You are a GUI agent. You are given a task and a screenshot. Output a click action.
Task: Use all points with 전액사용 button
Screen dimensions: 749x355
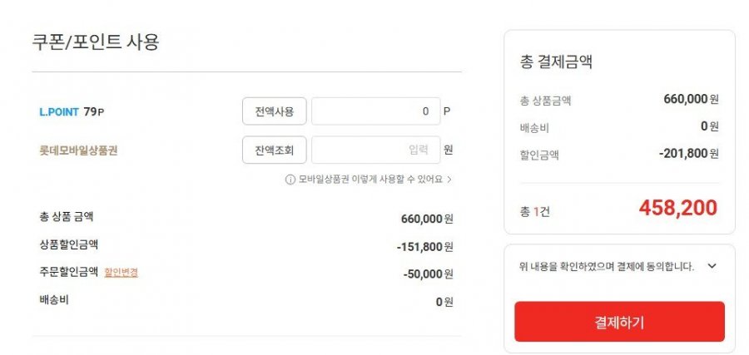(274, 111)
